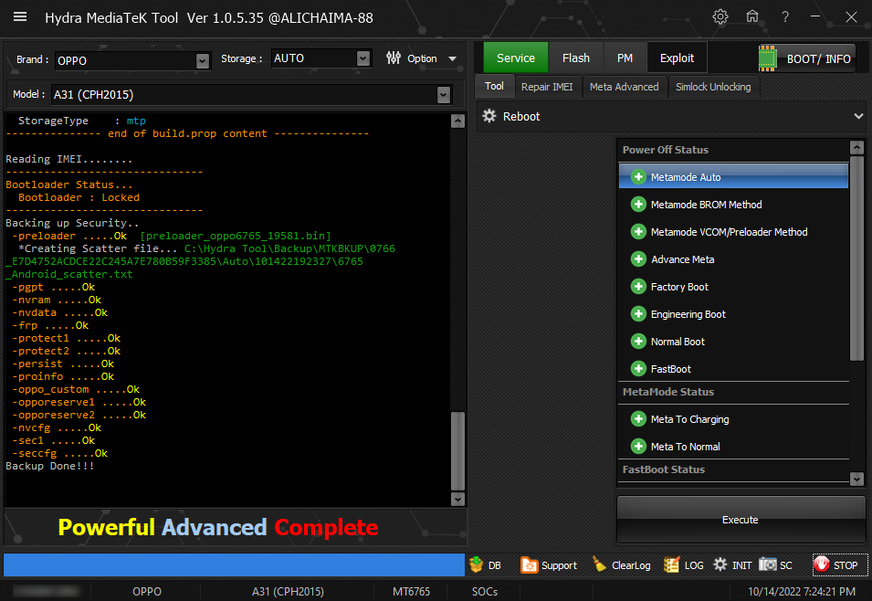
Task: Click plus icon beside Metamode BROM Method
Action: (x=638, y=205)
